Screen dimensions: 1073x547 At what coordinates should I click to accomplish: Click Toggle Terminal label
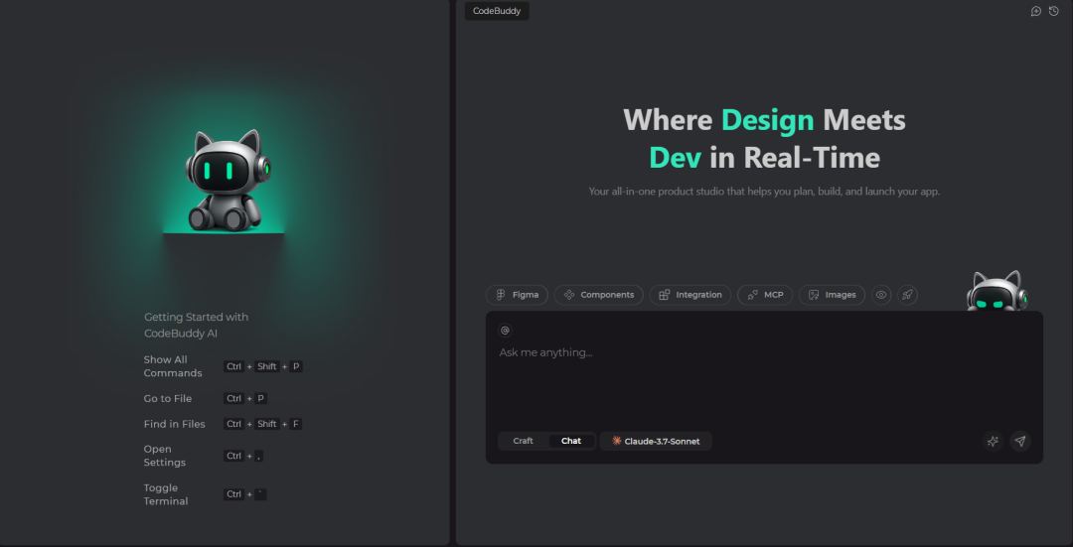pyautogui.click(x=166, y=494)
